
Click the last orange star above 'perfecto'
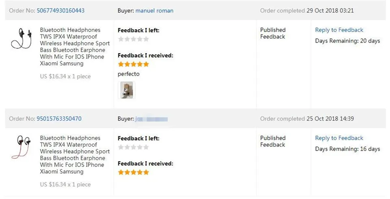146,64
